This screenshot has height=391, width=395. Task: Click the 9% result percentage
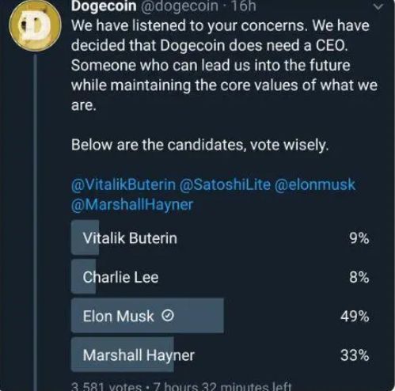(359, 238)
